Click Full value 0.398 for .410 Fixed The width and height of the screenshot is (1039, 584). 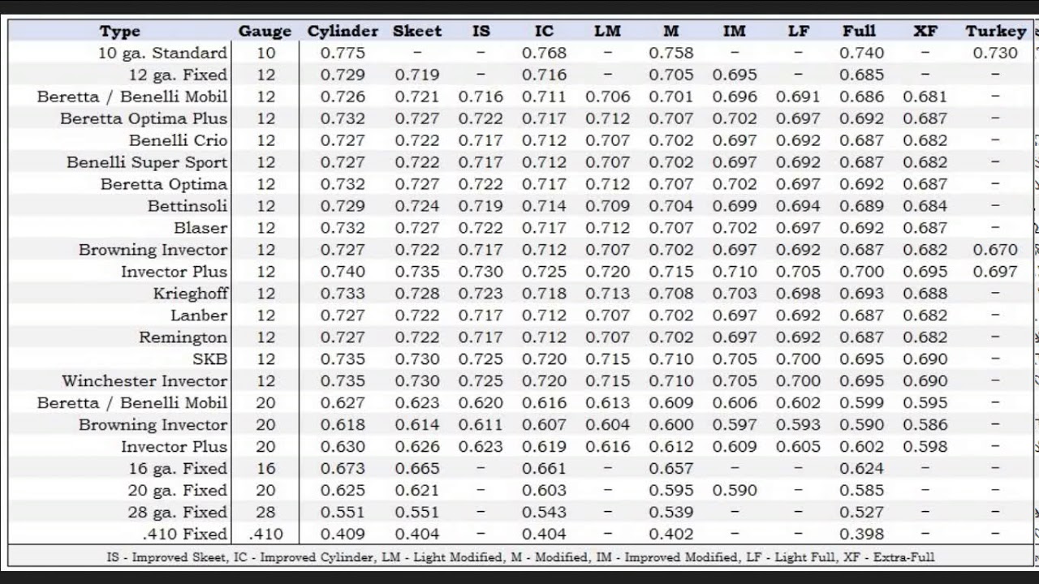click(x=861, y=535)
